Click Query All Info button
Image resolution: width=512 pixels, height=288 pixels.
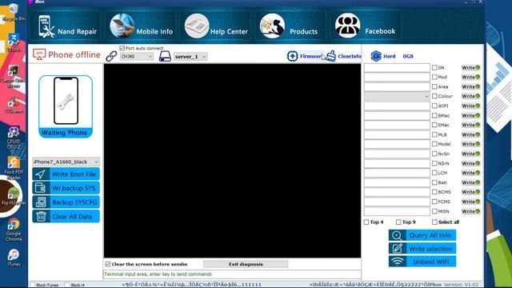click(x=422, y=235)
